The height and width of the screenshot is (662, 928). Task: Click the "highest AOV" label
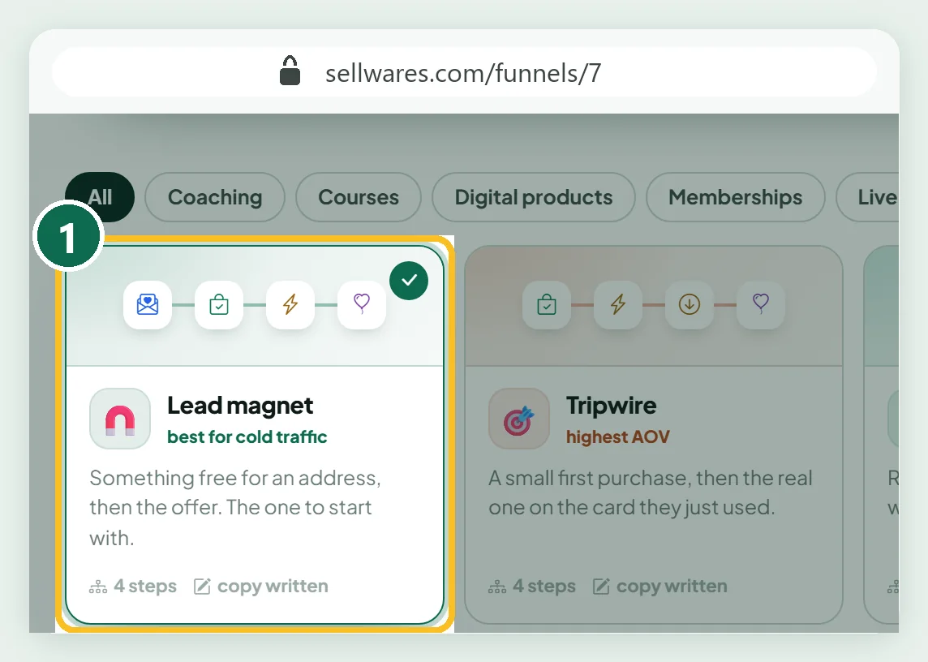pos(618,437)
